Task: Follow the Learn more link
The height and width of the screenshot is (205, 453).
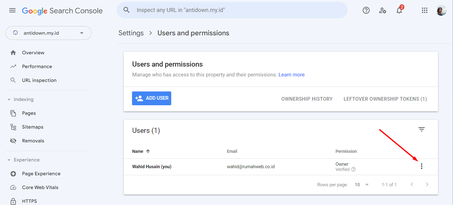Action: [291, 75]
